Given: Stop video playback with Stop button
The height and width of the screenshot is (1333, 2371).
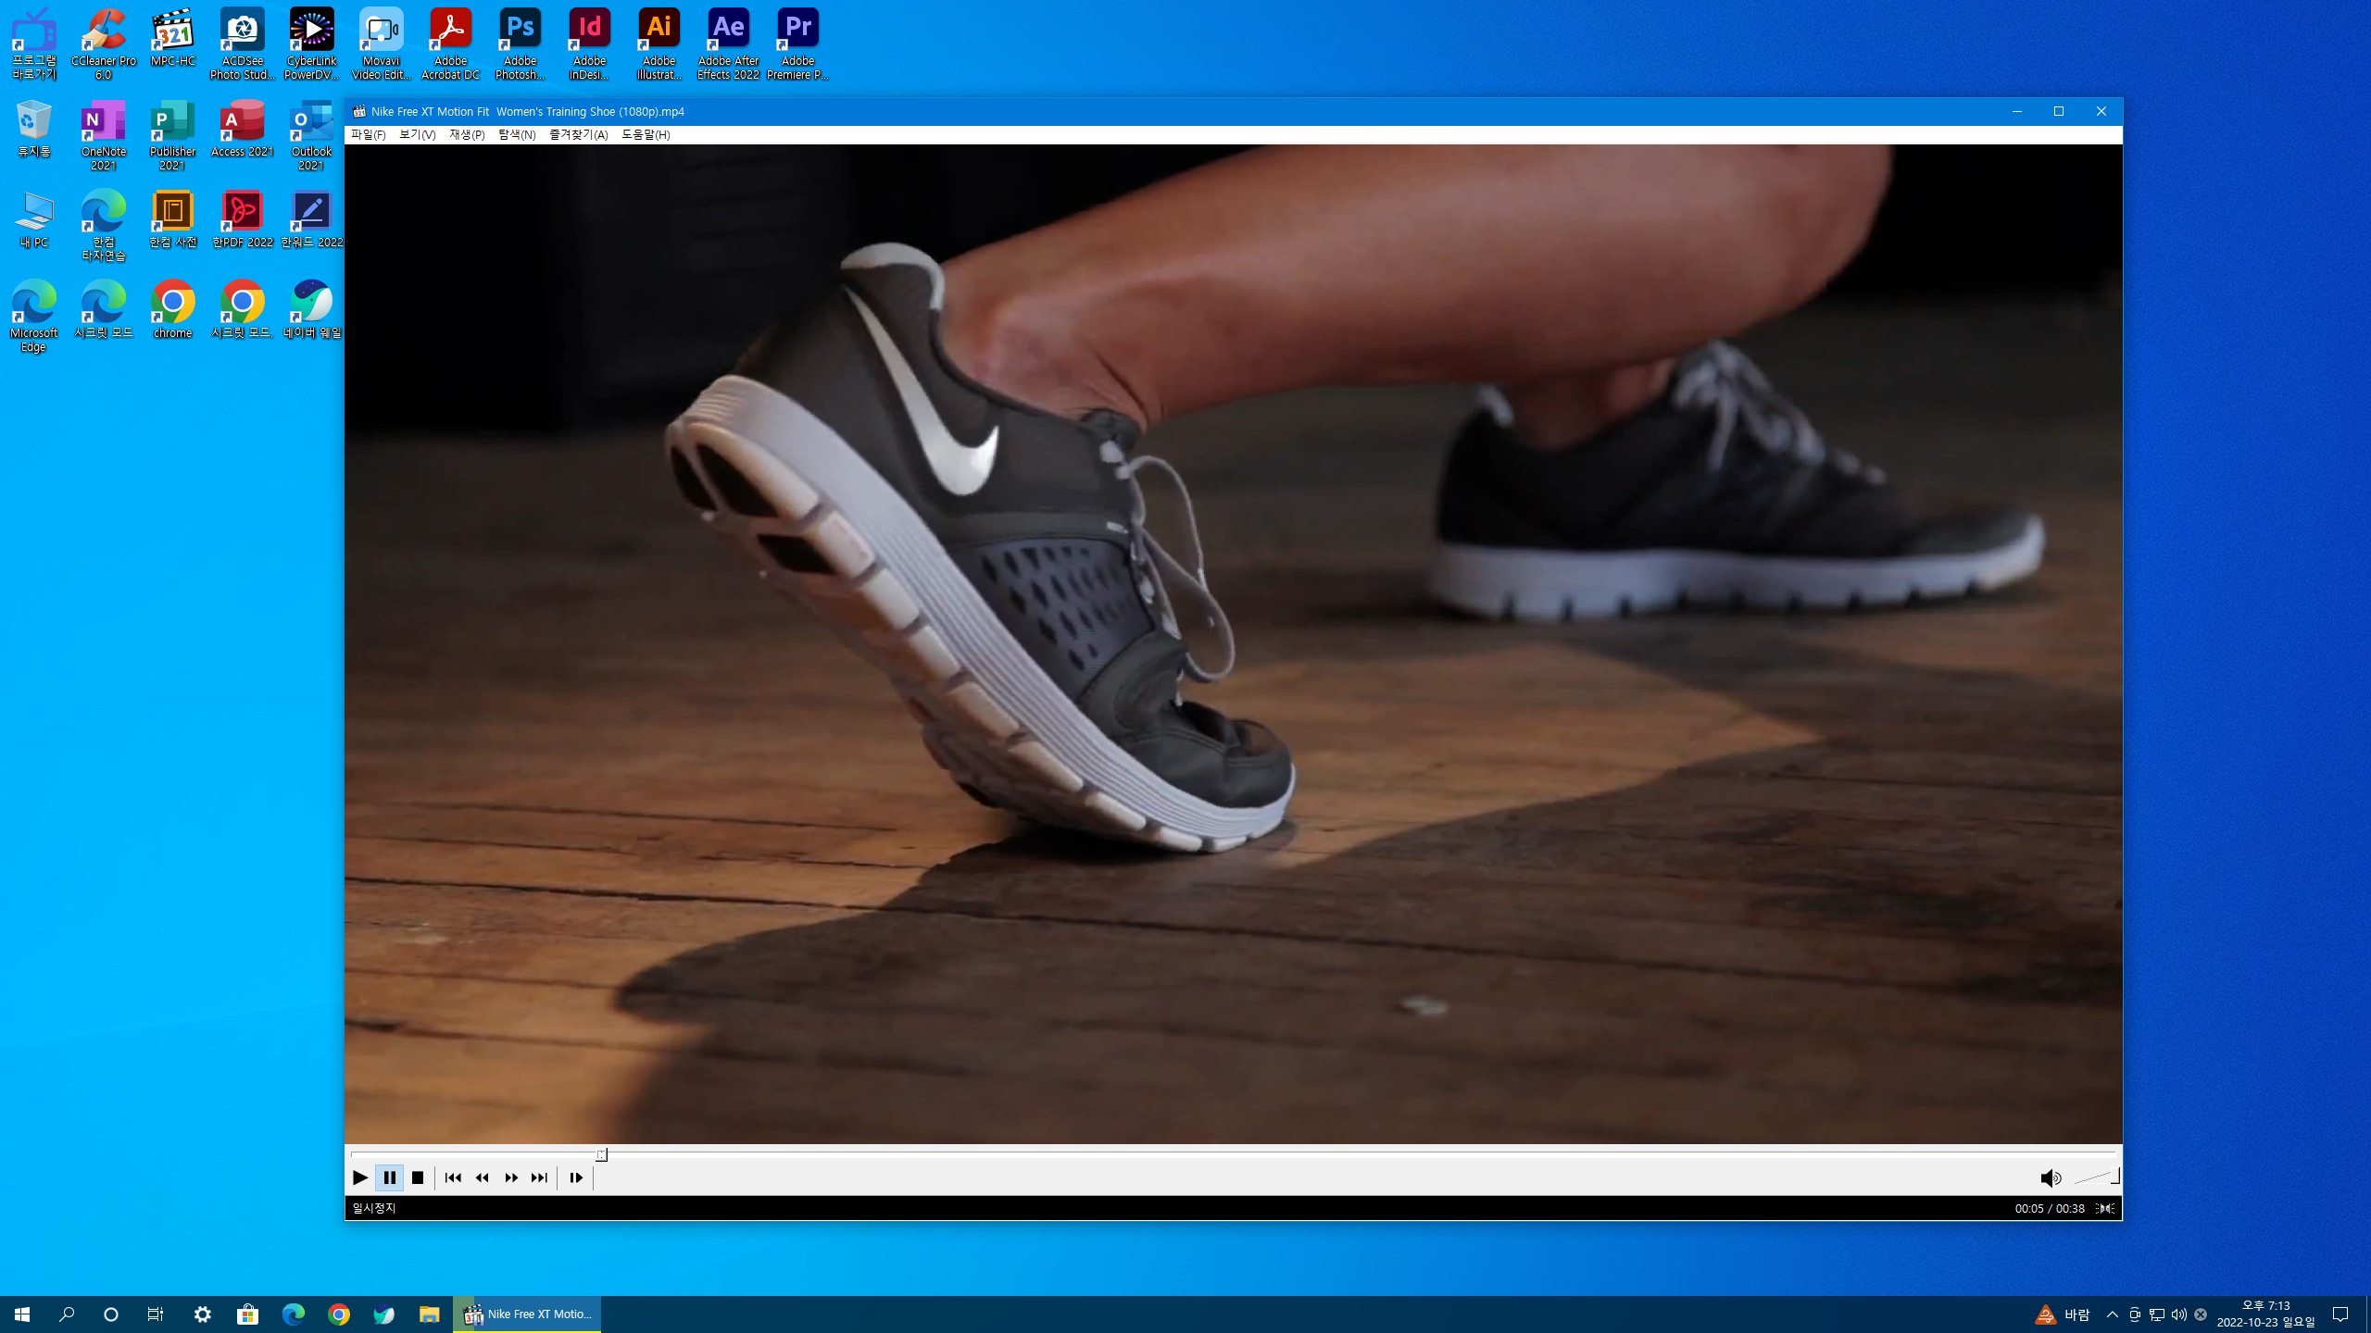Looking at the screenshot, I should click(418, 1177).
